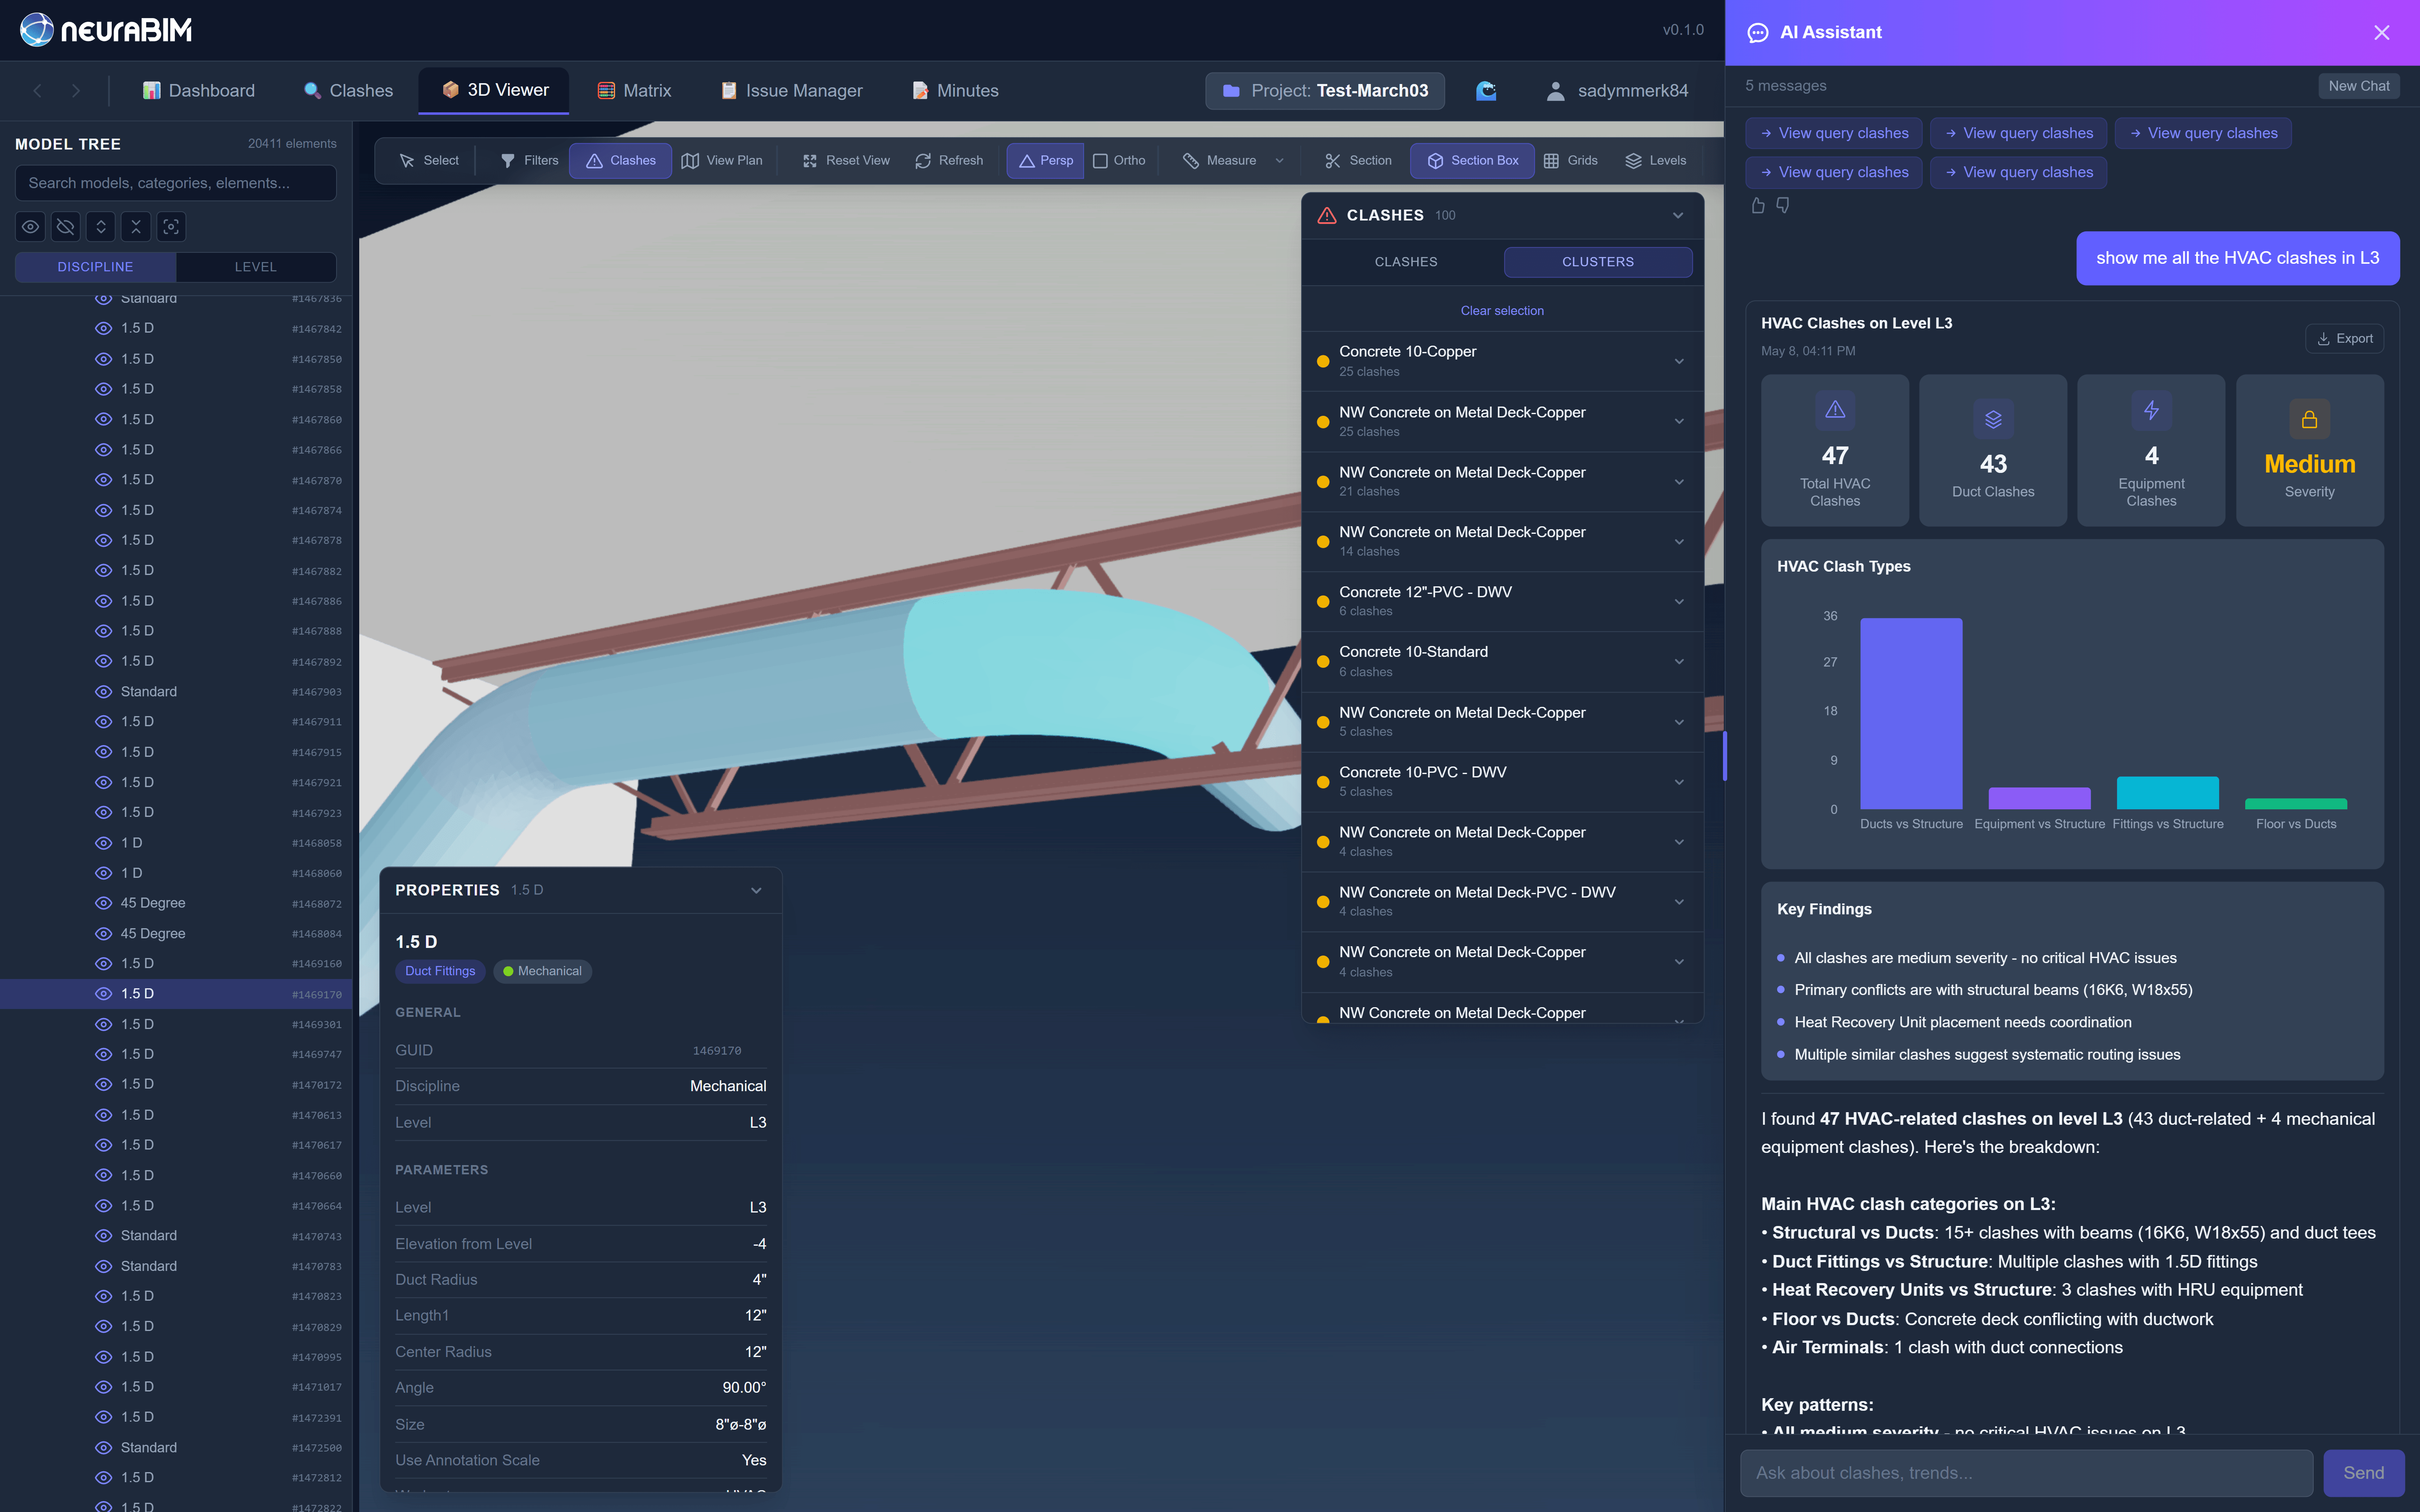
Task: Click the Send button
Action: click(2363, 1473)
